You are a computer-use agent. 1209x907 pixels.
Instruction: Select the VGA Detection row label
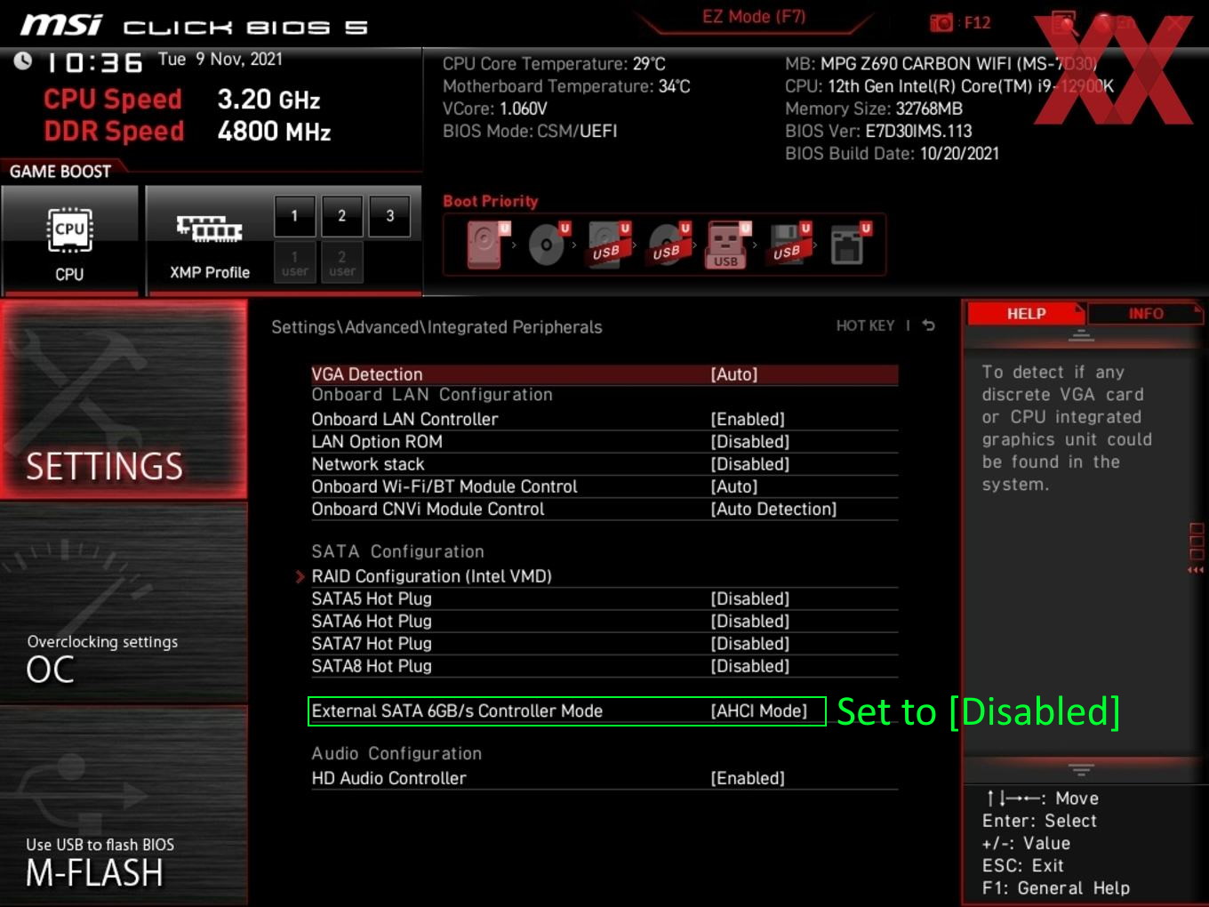coord(367,374)
